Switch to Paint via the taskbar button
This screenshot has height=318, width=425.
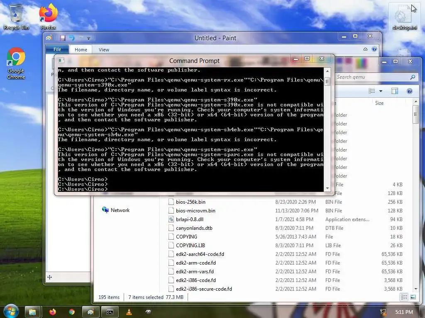point(90,312)
